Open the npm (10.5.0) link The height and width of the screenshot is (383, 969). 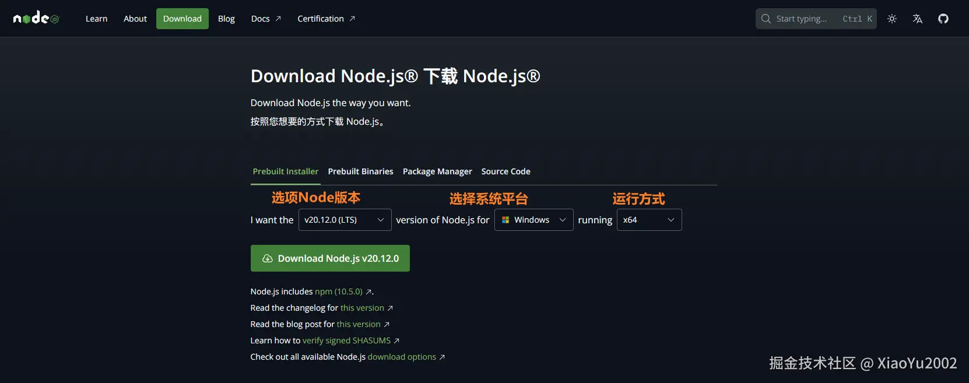pos(339,291)
